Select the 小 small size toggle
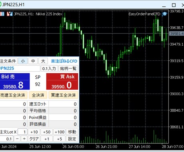This screenshot has height=152, width=184. pos(23,61)
